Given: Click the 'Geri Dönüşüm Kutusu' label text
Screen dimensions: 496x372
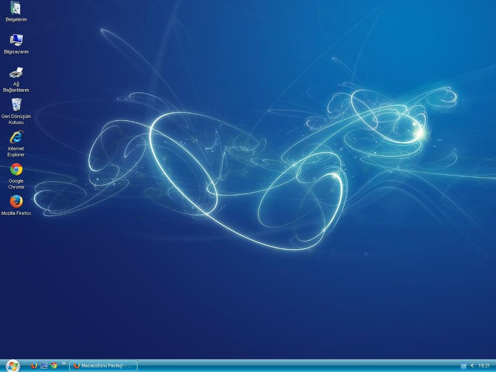Looking at the screenshot, I should pyautogui.click(x=16, y=119).
